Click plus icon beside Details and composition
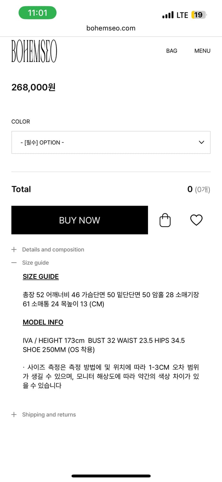Image resolution: width=222 pixels, height=482 pixels. coord(14,250)
